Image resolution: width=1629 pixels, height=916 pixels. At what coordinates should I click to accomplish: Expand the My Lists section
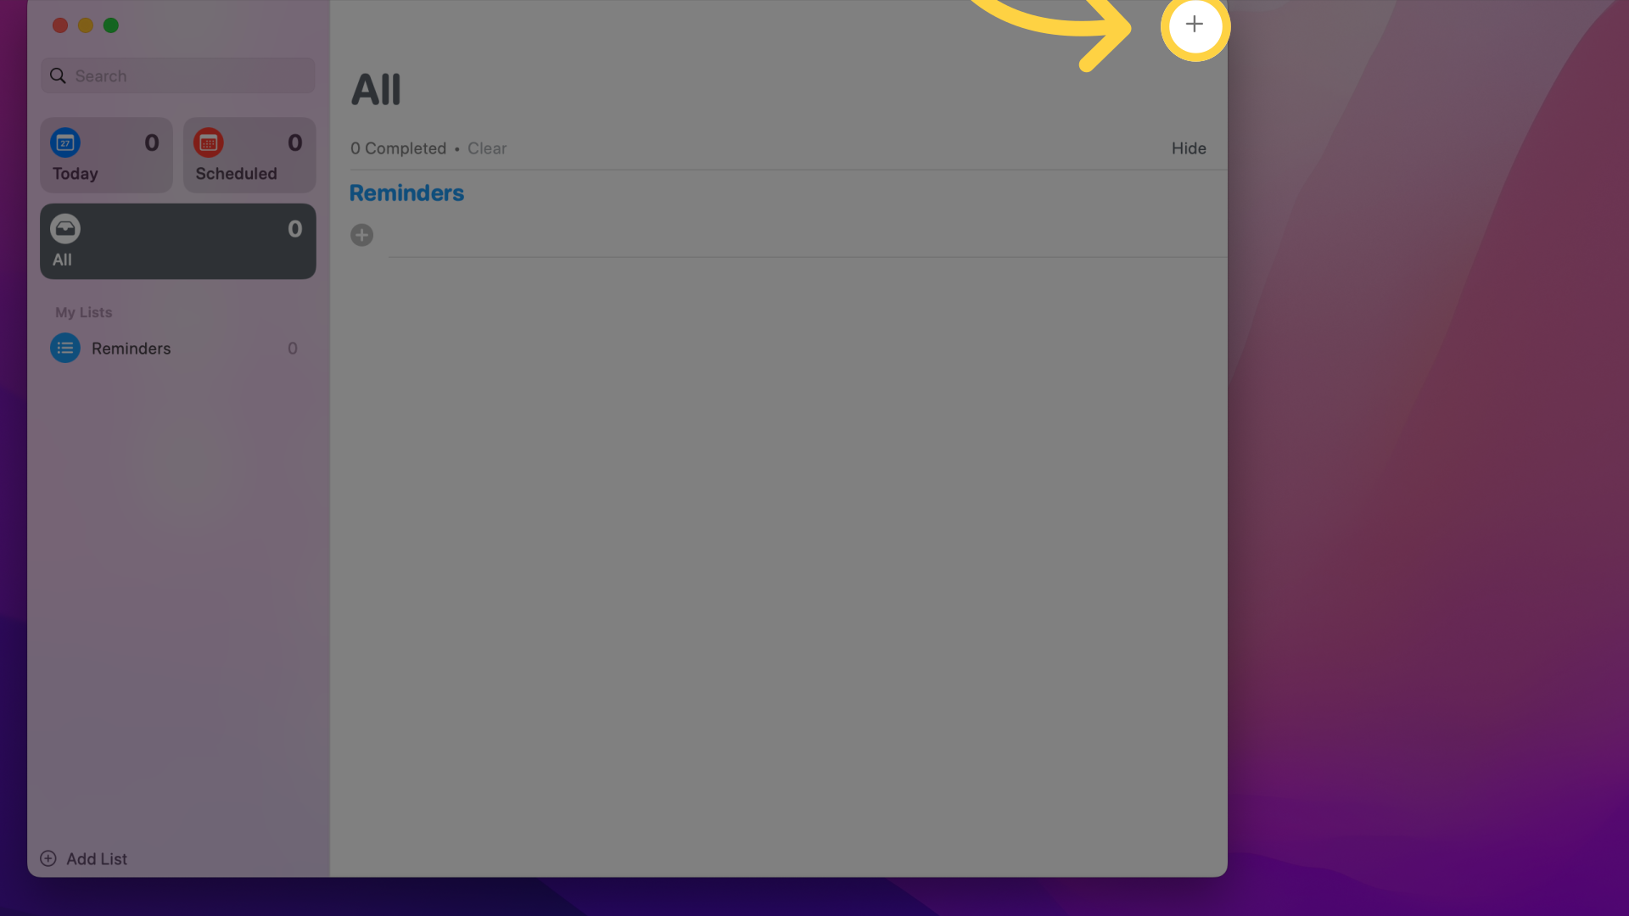[x=83, y=312]
